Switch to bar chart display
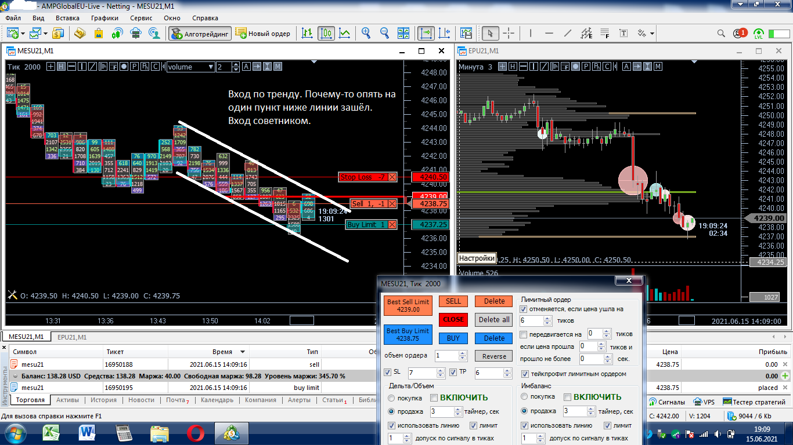 (307, 33)
